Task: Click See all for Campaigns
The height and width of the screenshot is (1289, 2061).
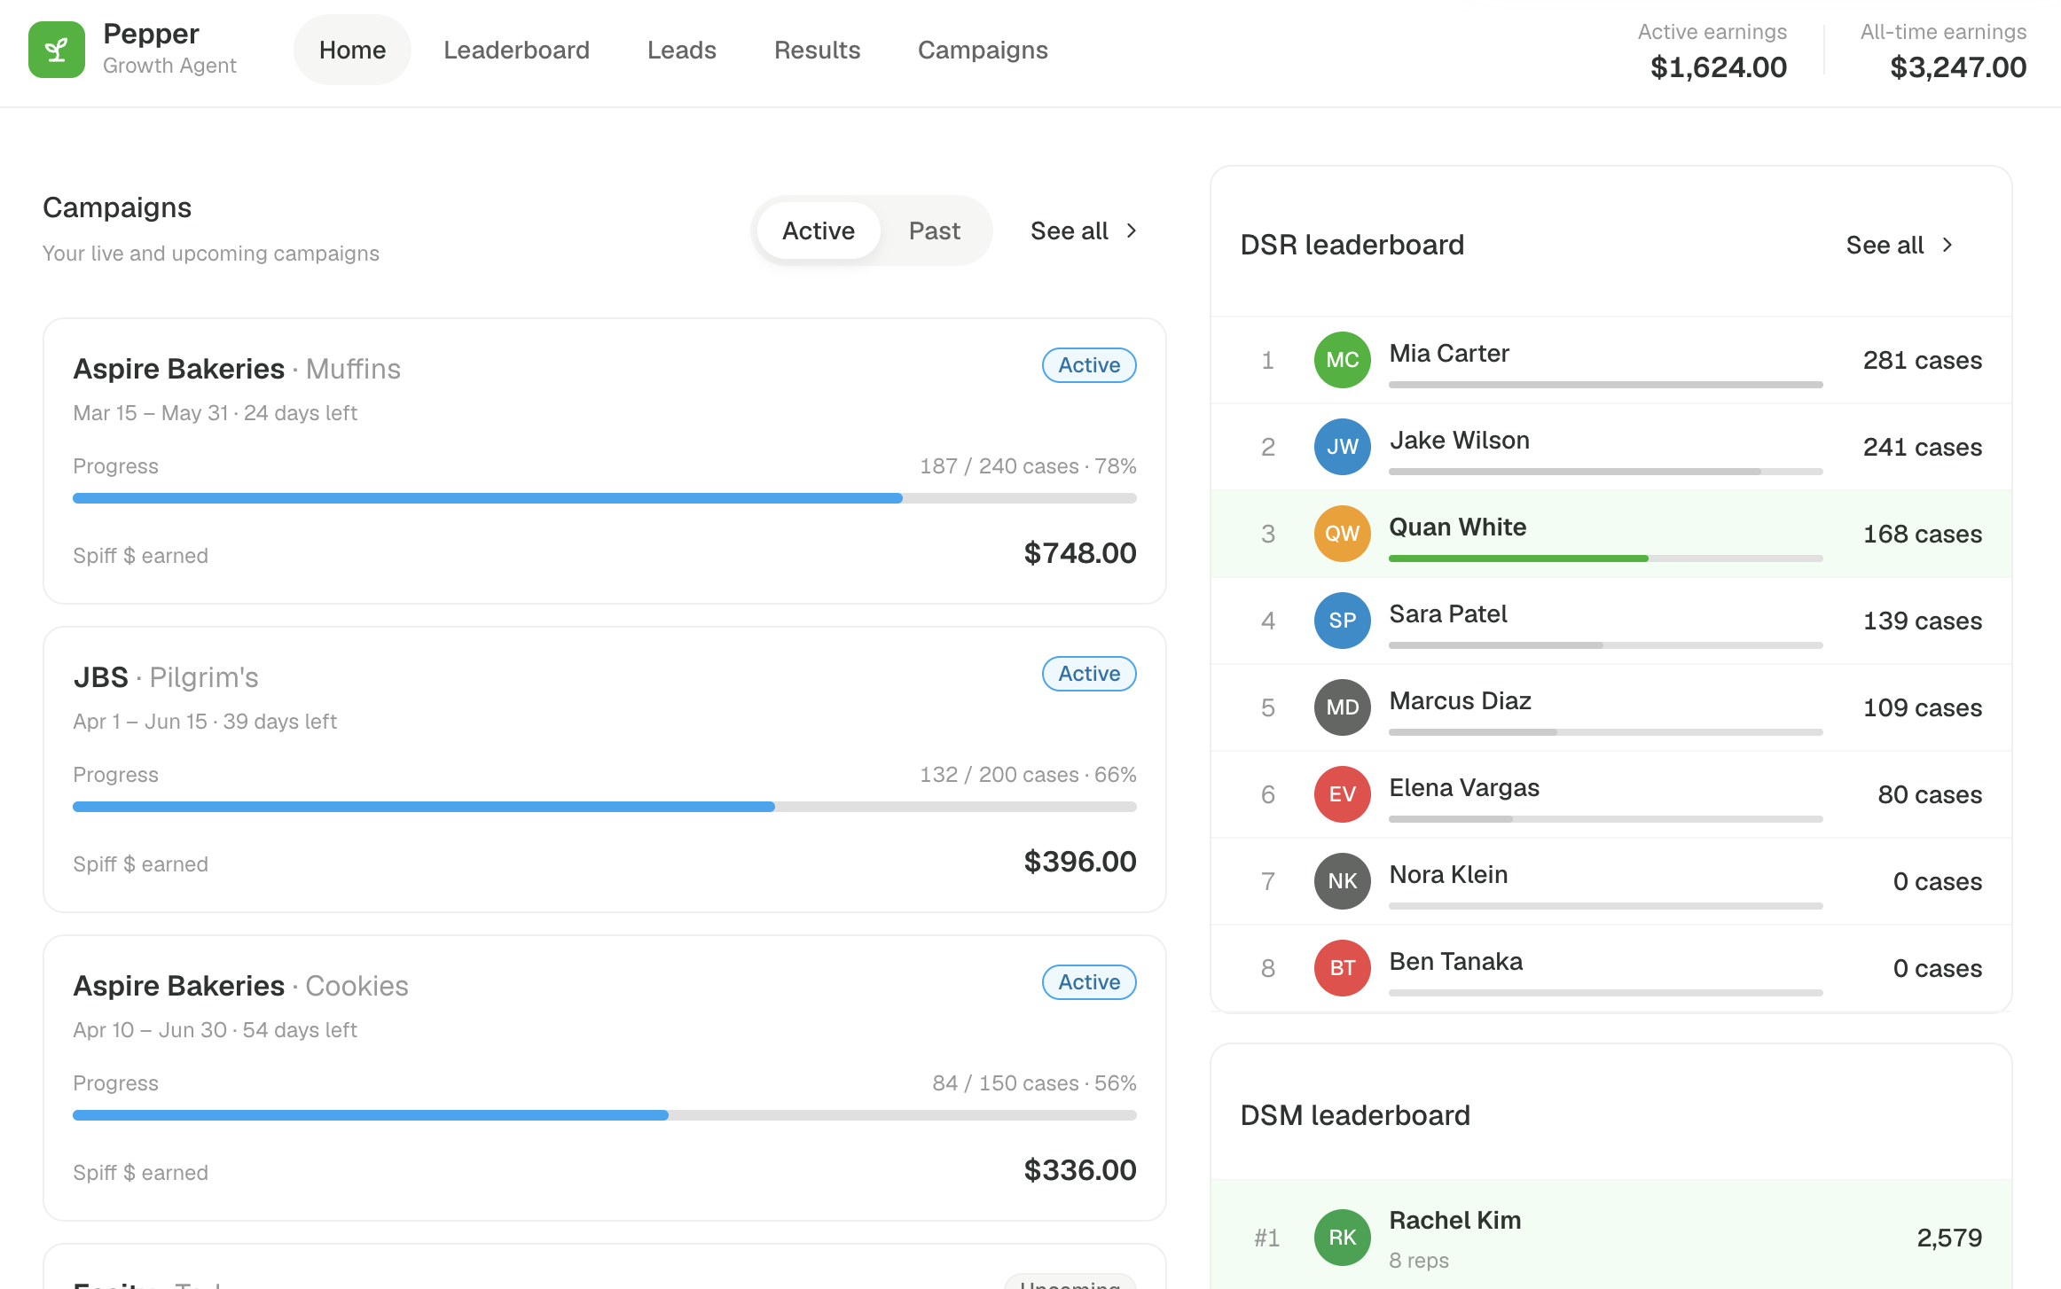Action: (1084, 230)
